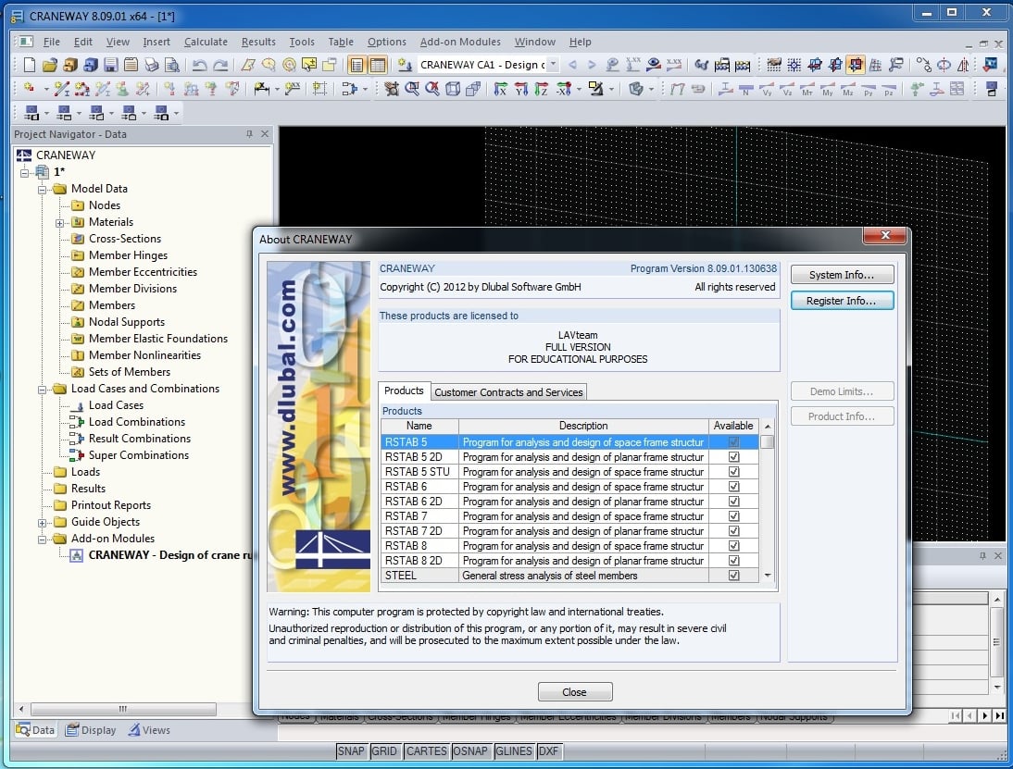1013x769 pixels.
Task: Click the Project Navigator toggle icon
Action: click(x=356, y=65)
